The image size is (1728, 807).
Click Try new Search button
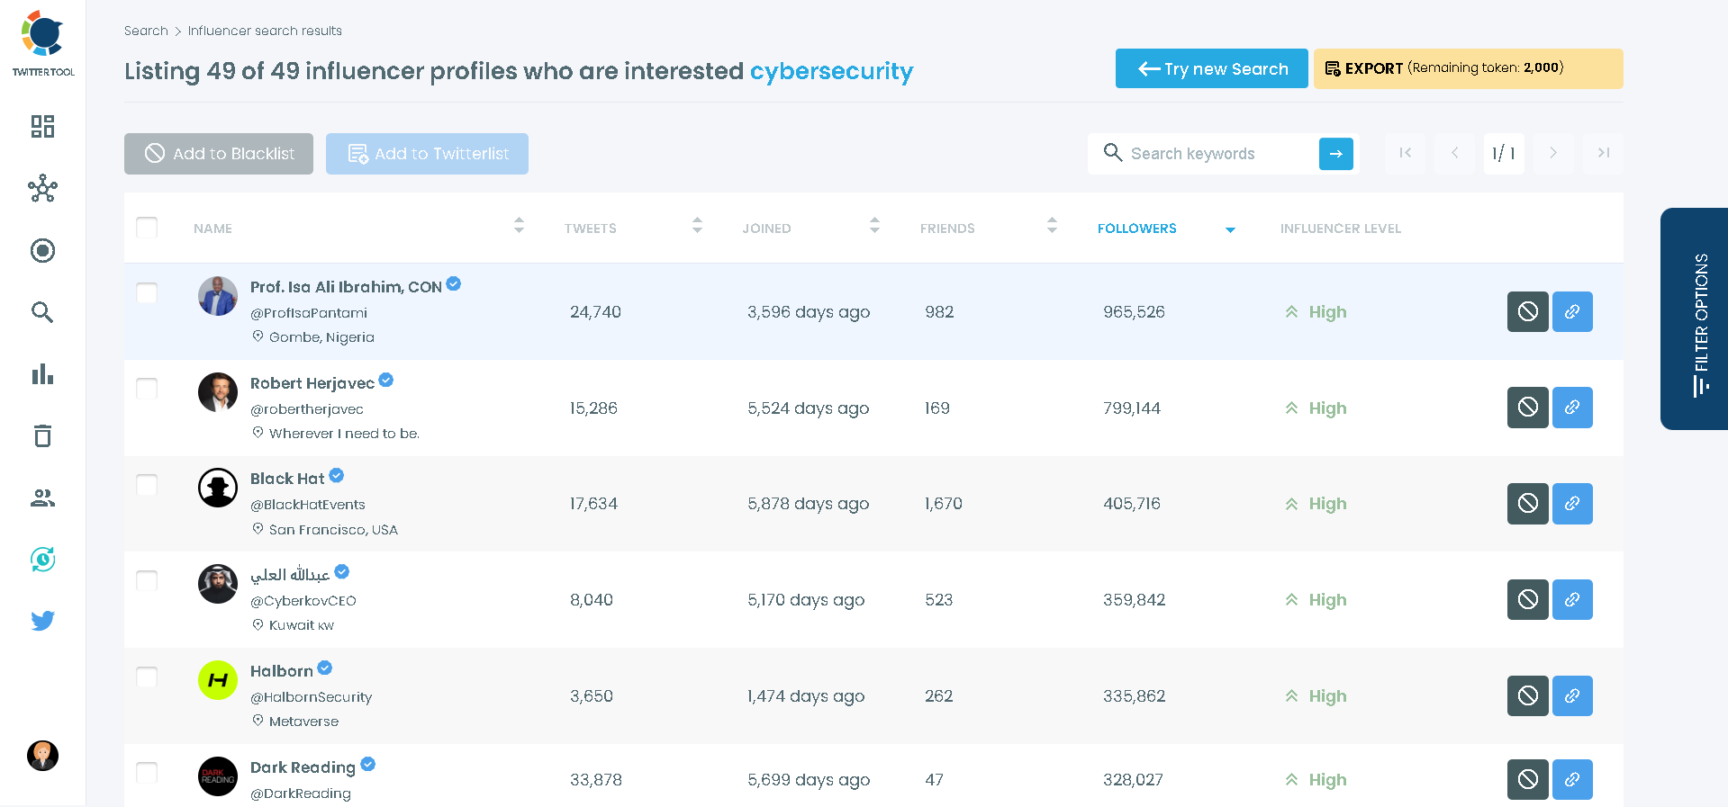coord(1211,68)
